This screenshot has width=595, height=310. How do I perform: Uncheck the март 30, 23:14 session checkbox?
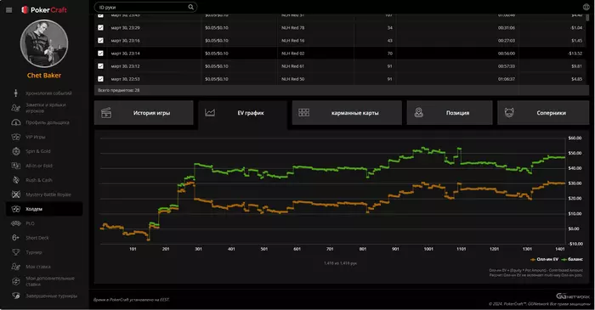pyautogui.click(x=100, y=54)
